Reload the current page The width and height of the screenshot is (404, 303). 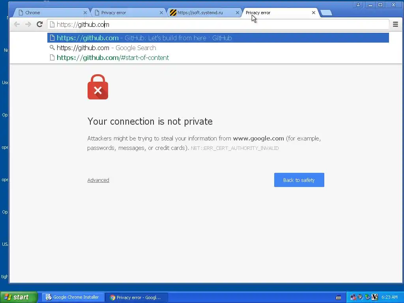pos(39,24)
